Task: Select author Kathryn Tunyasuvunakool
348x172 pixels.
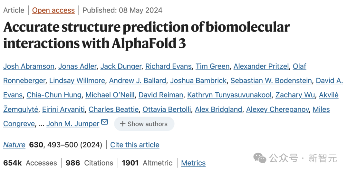Action: click(229, 95)
